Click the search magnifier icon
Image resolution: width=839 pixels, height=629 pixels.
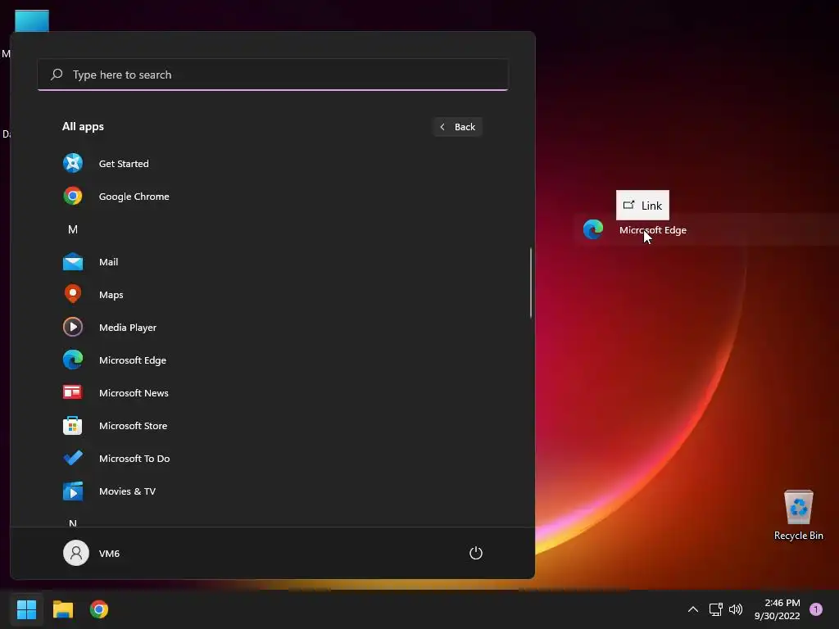(57, 75)
